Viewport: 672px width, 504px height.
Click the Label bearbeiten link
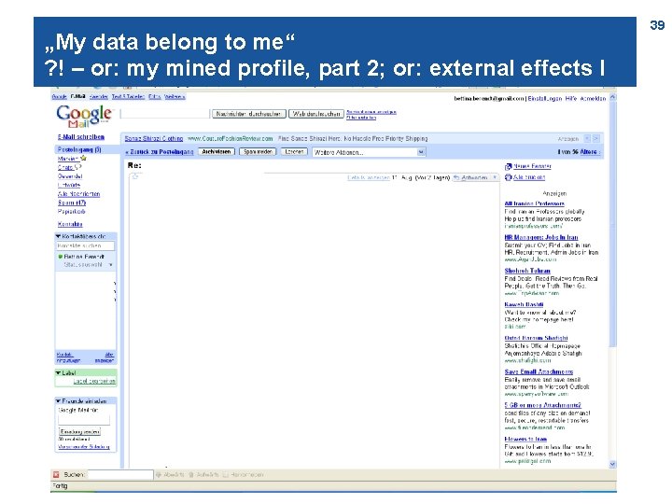(x=94, y=381)
